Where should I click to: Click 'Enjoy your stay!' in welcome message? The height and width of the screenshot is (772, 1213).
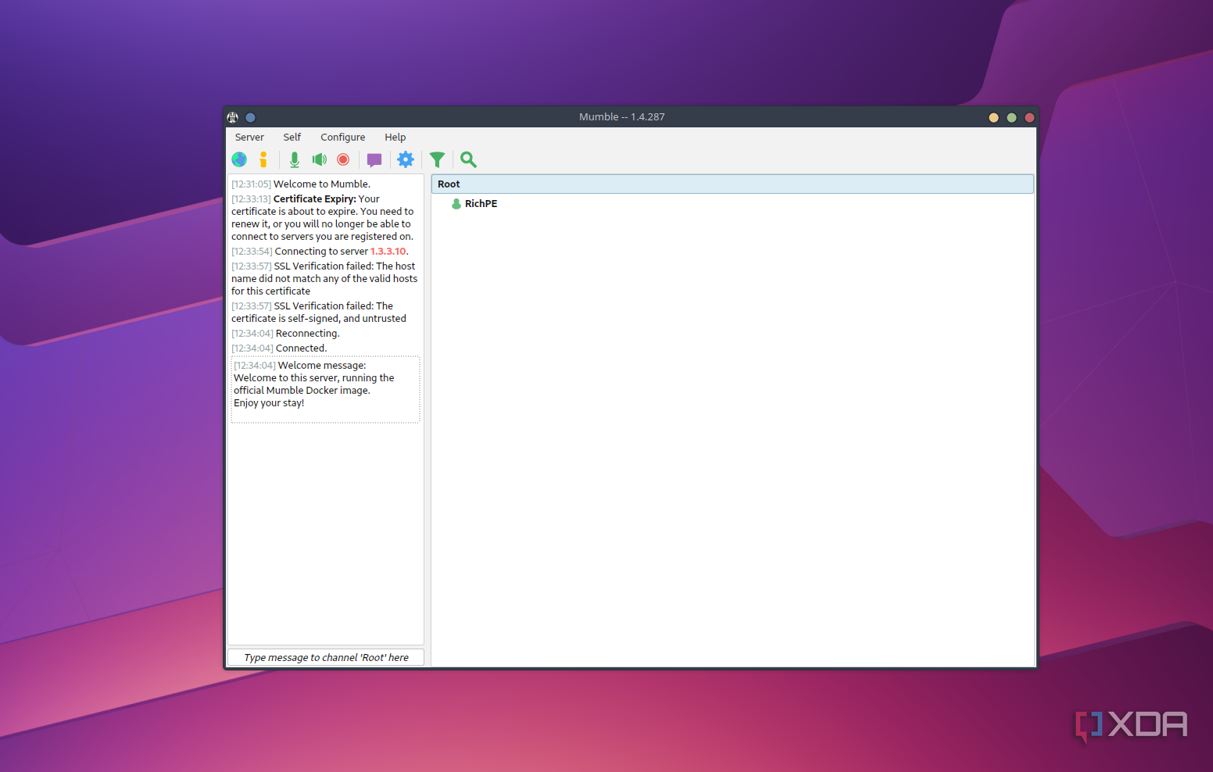[x=269, y=403]
